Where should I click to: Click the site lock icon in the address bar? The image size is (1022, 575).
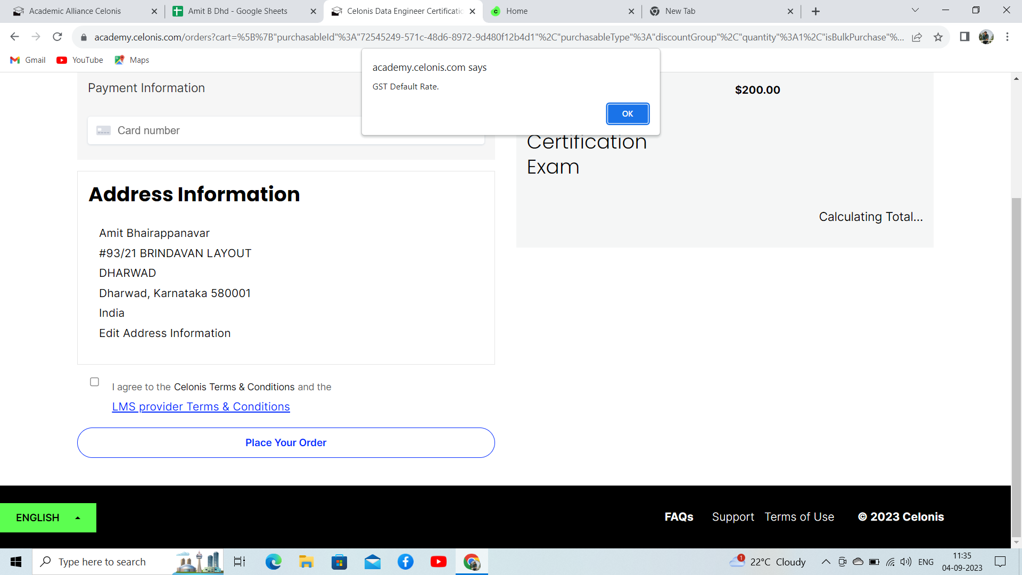point(83,37)
